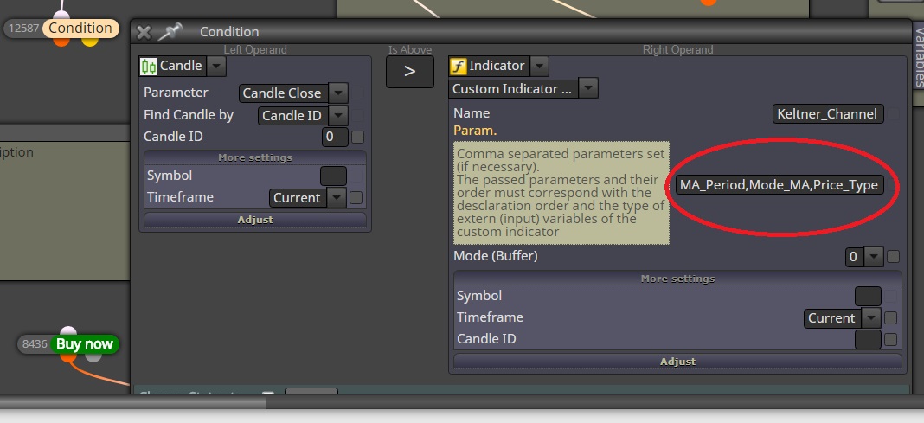
Task: Toggle checkbox beside left operand Timeframe
Action: point(356,198)
